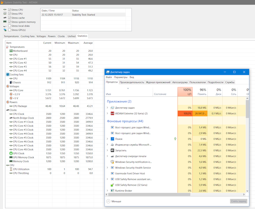Enable the Stress local disks checkbox
The image size is (255, 209).
(10, 26)
